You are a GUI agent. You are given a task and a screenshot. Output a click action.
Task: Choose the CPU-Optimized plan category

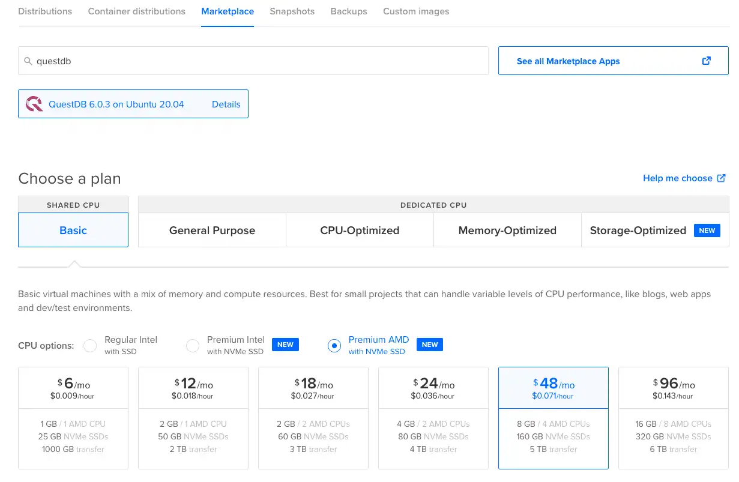tap(359, 230)
